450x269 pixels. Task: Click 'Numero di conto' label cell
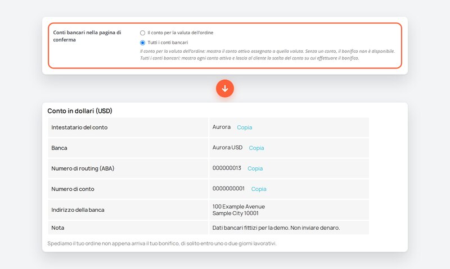coord(128,189)
